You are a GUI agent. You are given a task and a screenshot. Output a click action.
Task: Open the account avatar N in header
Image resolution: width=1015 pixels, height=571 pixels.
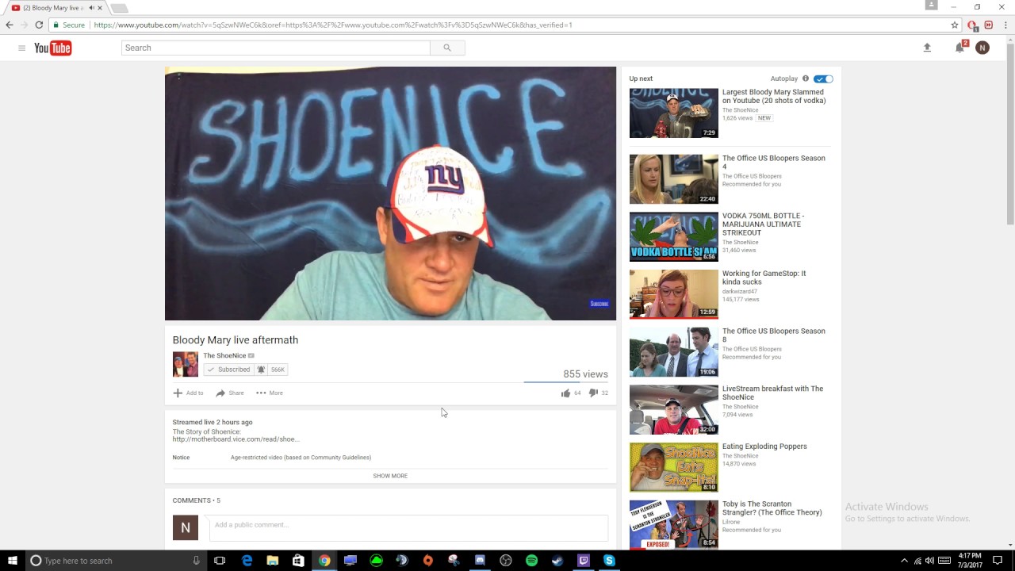(x=982, y=48)
